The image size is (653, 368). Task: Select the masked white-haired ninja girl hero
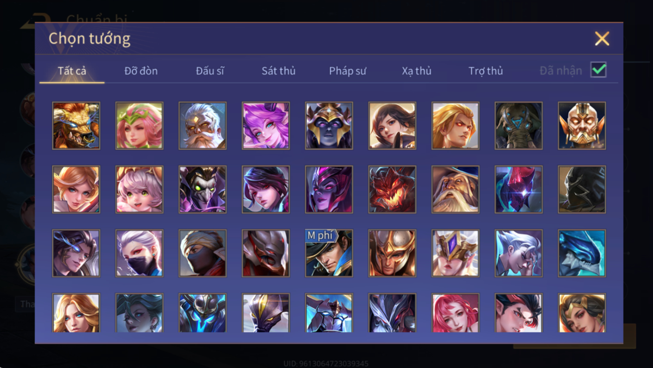tap(139, 253)
